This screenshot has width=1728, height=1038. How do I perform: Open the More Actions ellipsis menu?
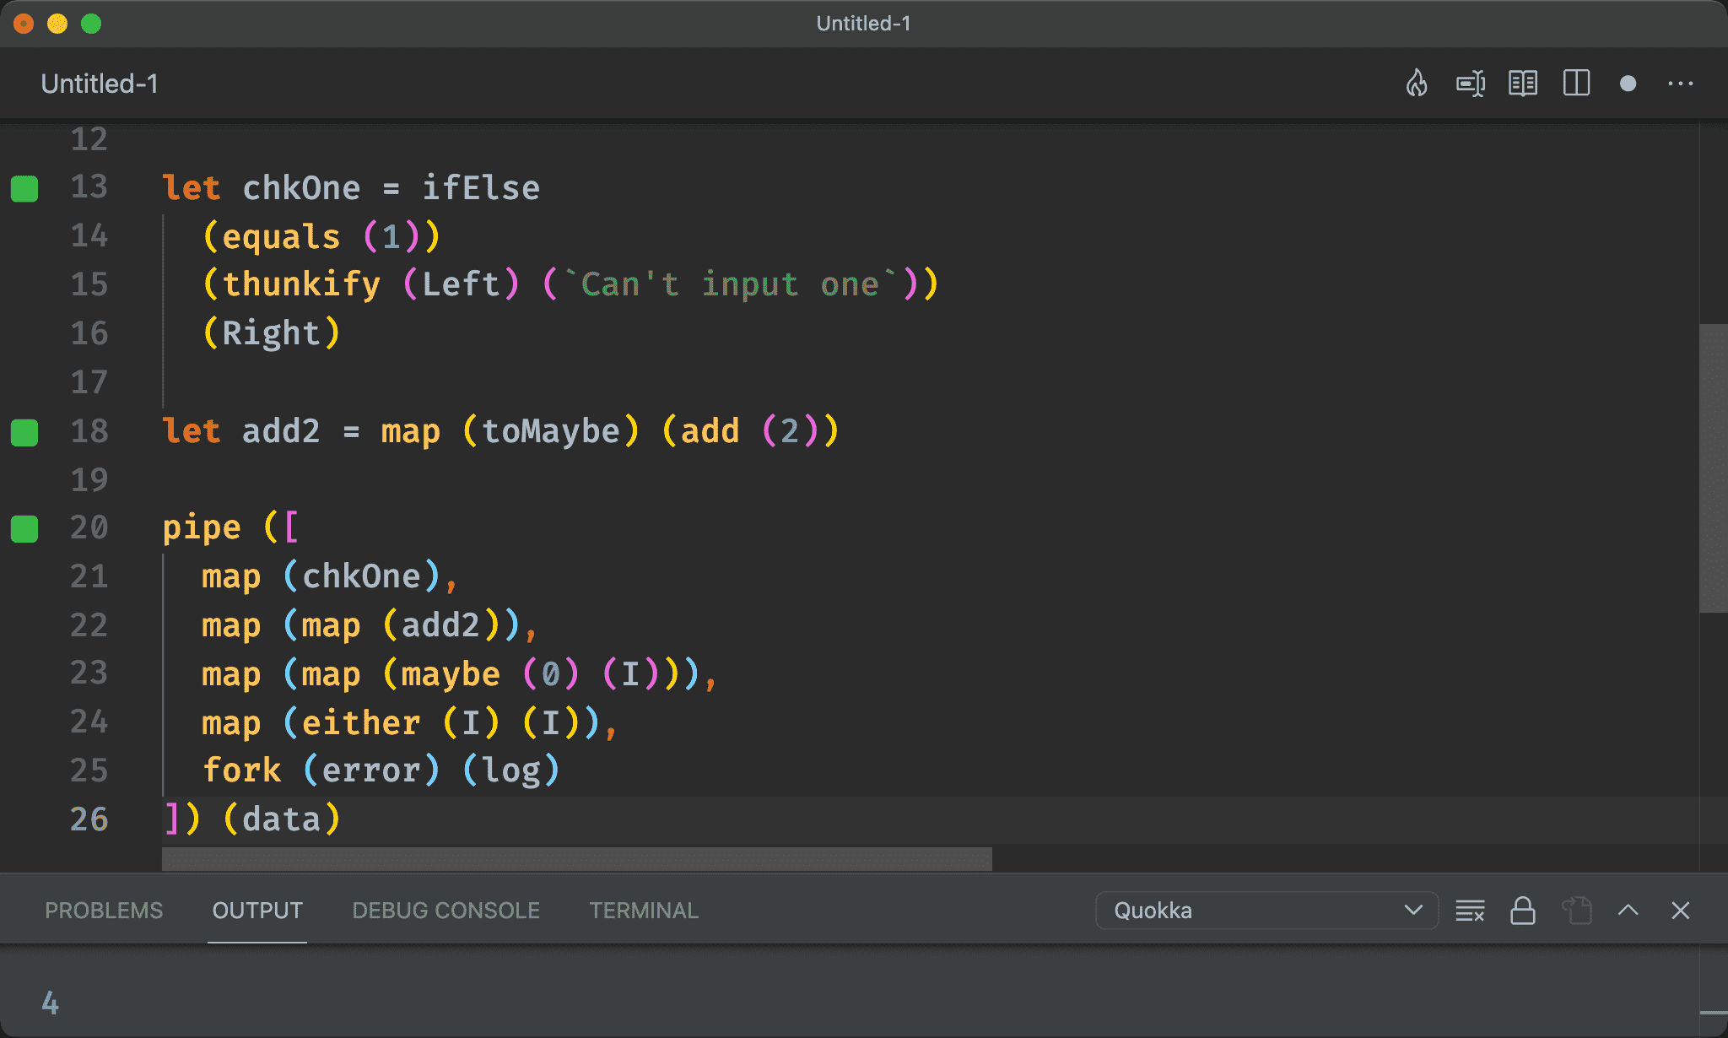pyautogui.click(x=1681, y=84)
